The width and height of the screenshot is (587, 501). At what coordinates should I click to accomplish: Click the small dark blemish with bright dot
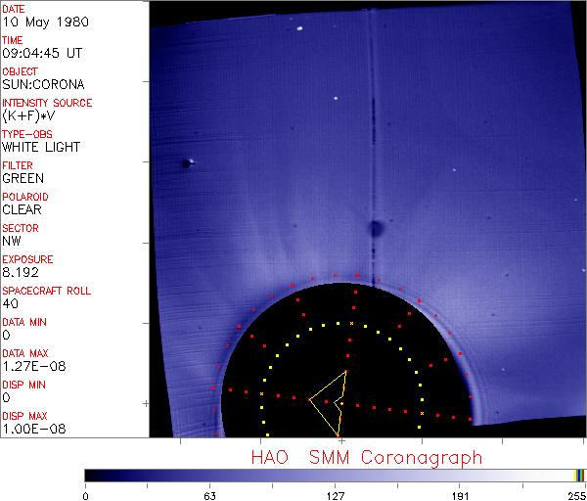pyautogui.click(x=187, y=163)
